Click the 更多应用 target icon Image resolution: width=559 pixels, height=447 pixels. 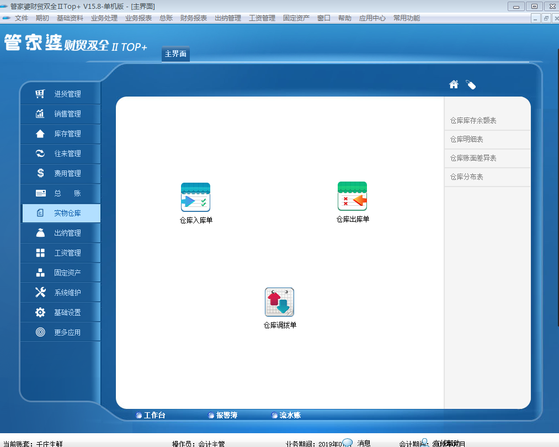point(40,332)
